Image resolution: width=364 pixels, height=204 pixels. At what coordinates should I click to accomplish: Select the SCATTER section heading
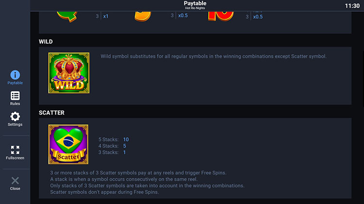tap(51, 113)
